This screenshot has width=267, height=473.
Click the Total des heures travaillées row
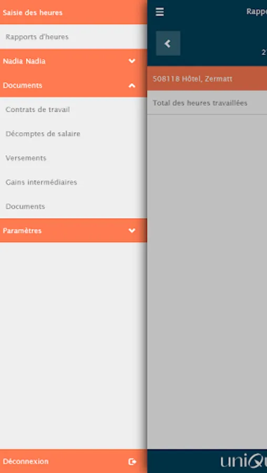click(x=207, y=103)
